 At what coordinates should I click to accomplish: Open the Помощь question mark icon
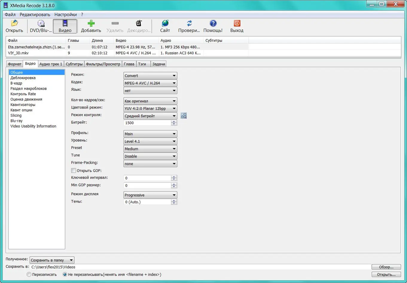click(x=213, y=24)
